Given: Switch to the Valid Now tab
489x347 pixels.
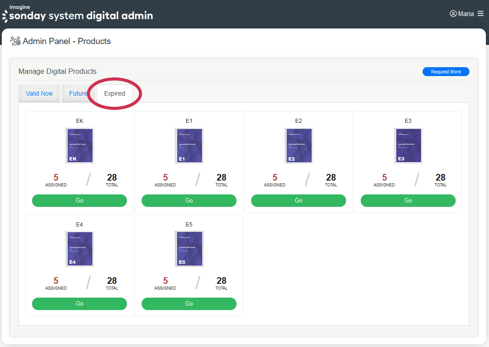Looking at the screenshot, I should (39, 94).
